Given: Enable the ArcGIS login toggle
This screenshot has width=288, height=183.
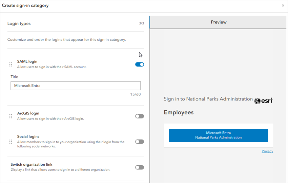Looking at the screenshot, I should coord(140,116).
